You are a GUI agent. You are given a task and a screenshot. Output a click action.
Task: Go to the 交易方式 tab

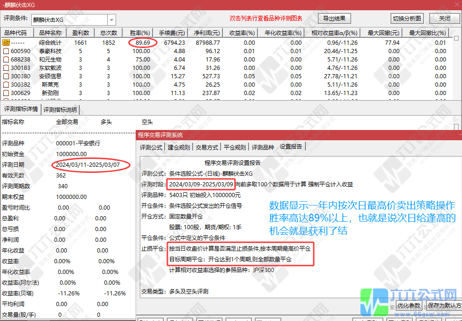(x=207, y=147)
